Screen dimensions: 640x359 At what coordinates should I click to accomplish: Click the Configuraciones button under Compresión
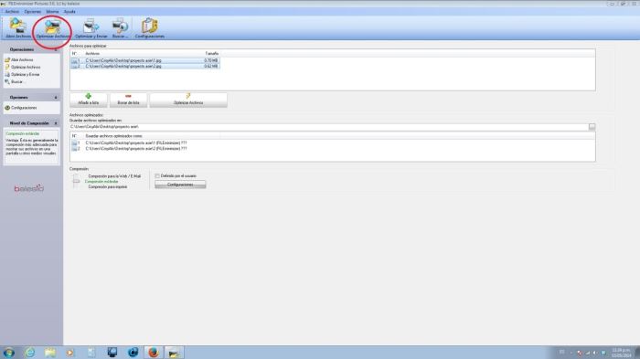pos(180,185)
